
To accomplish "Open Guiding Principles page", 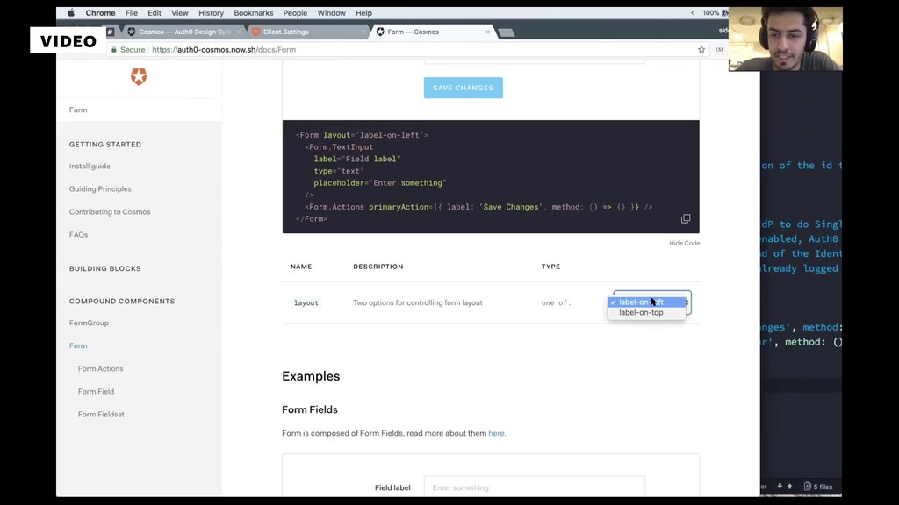I will [x=100, y=189].
